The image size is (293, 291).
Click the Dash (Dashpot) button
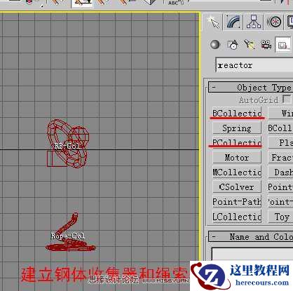tap(280, 172)
